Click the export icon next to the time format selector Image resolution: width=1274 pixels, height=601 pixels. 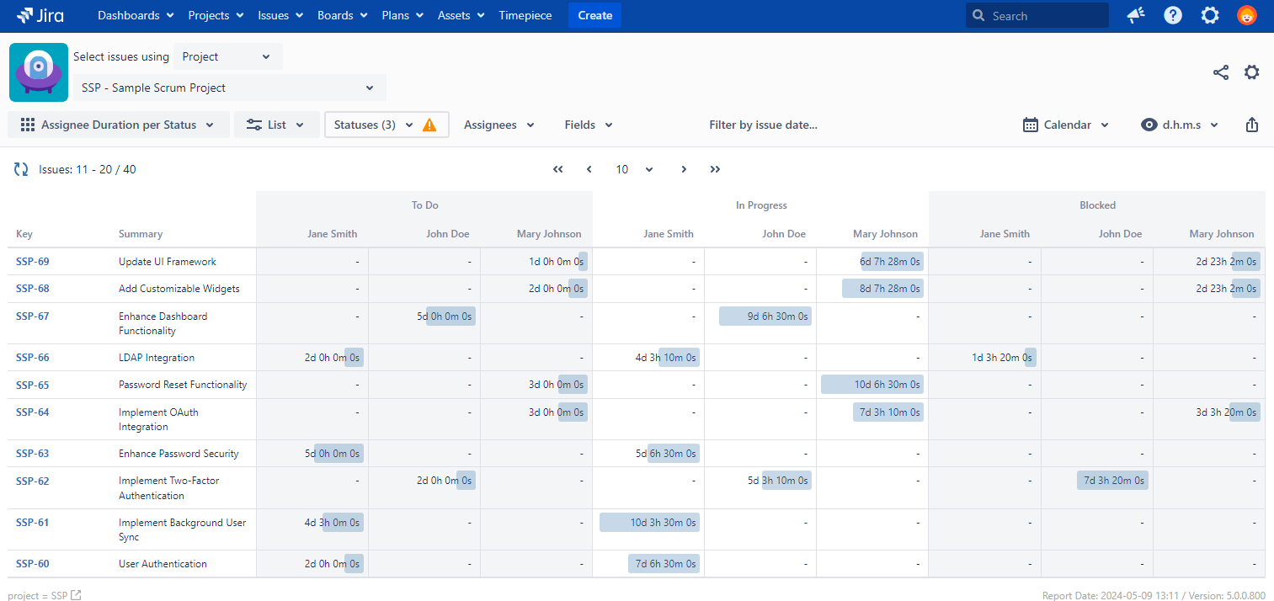tap(1251, 124)
